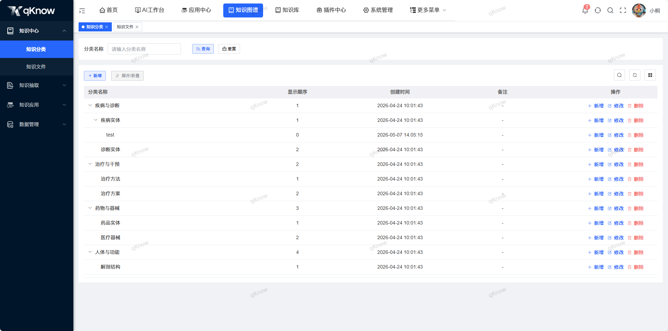Click the 创建时间 column header
The height and width of the screenshot is (331, 668).
click(x=400, y=92)
